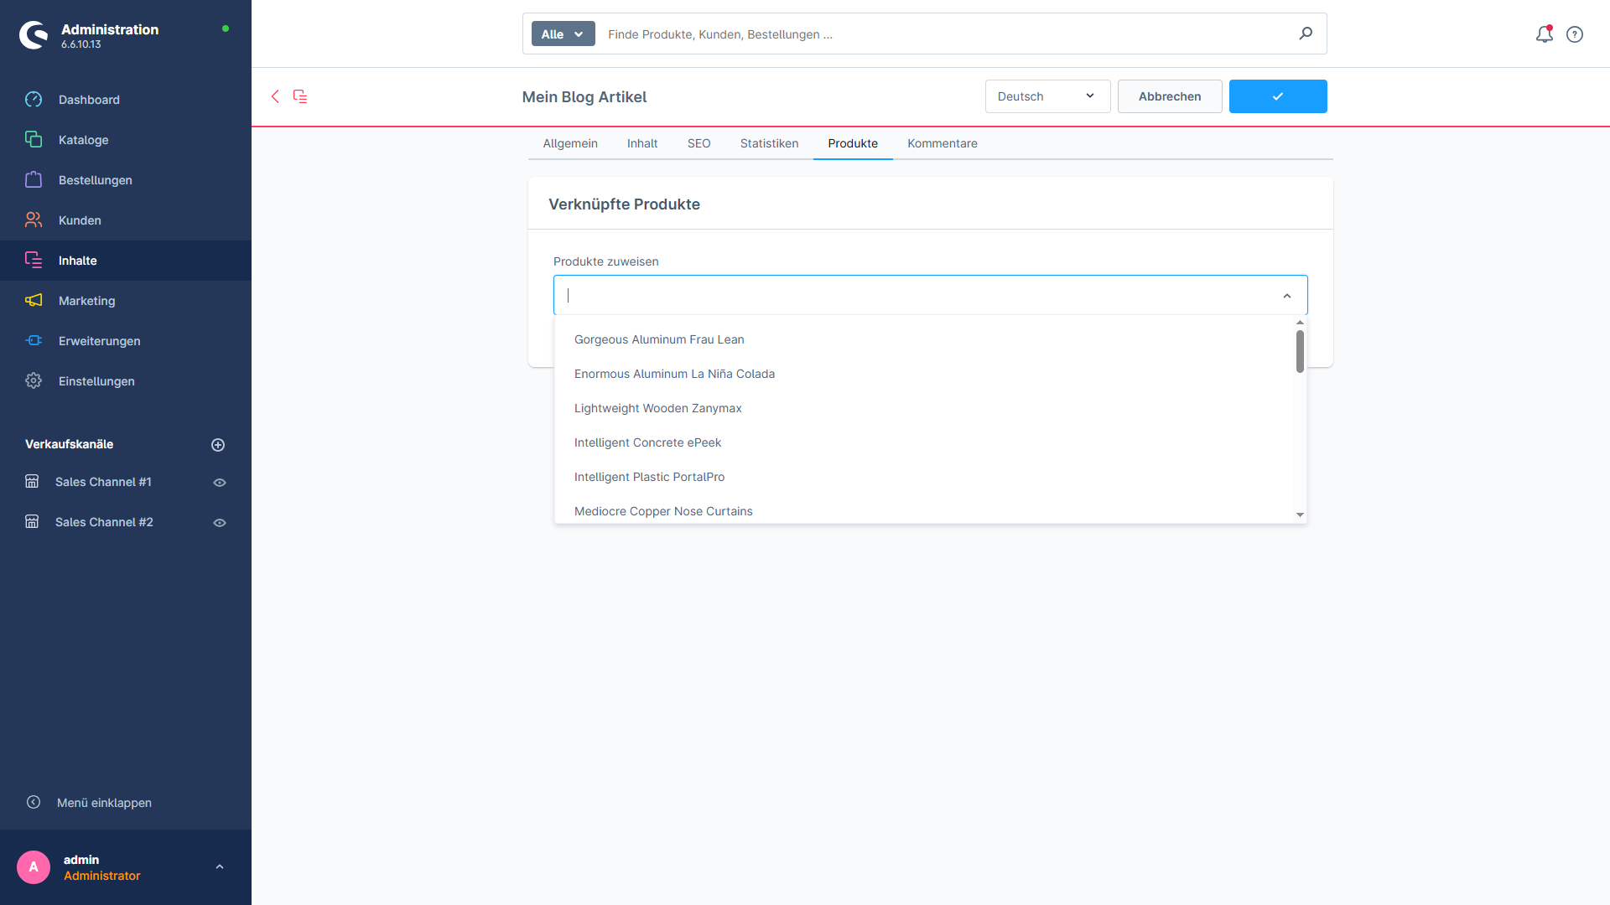Viewport: 1610px width, 905px height.
Task: Open Sales Channel #2 link
Action: click(104, 522)
